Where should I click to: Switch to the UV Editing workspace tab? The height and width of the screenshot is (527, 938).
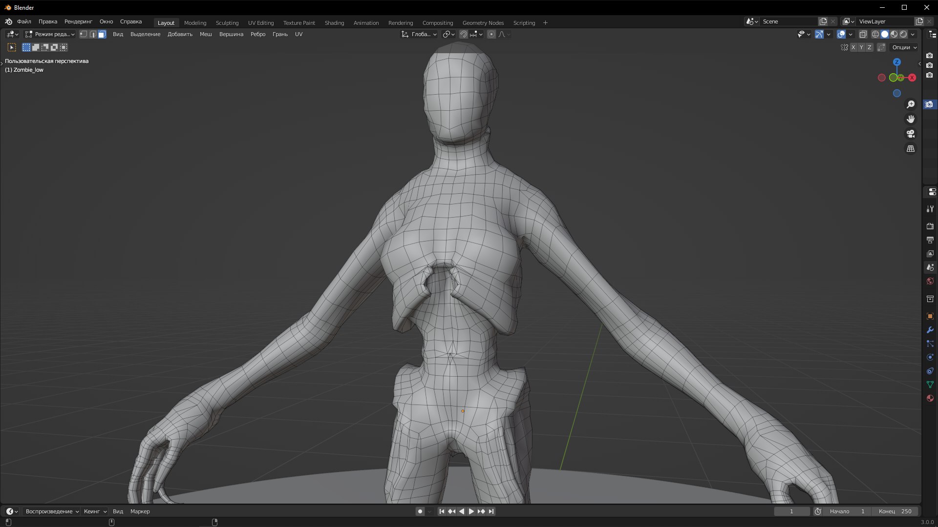(x=261, y=23)
